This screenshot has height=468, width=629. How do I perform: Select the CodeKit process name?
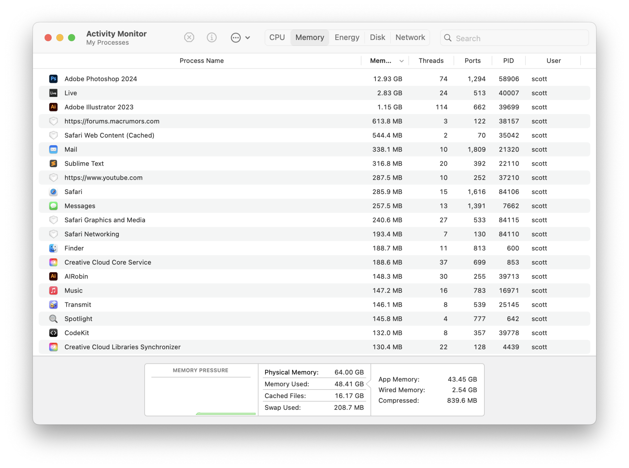77,333
